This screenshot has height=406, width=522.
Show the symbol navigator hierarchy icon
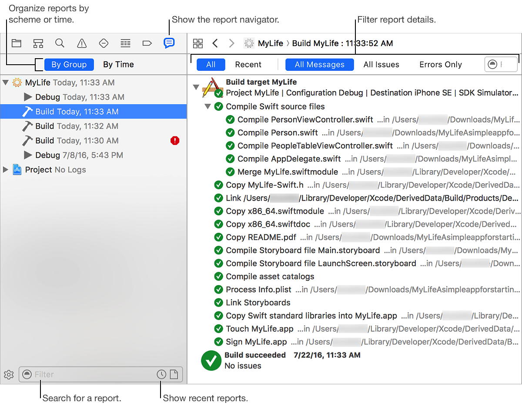pos(38,43)
